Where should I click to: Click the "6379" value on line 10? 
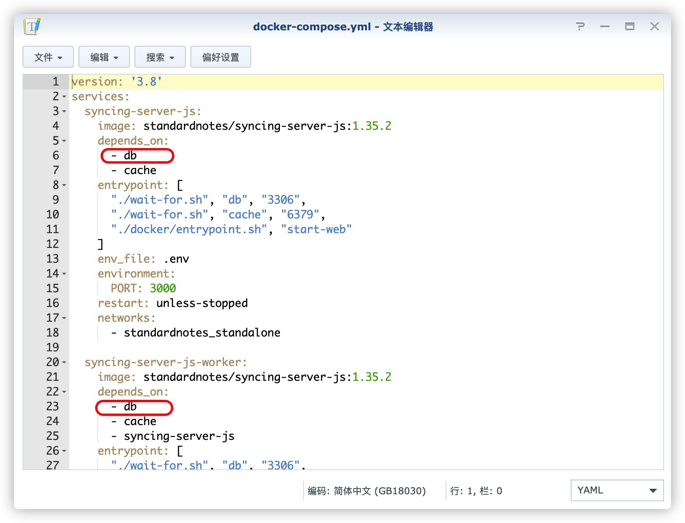pyautogui.click(x=300, y=214)
